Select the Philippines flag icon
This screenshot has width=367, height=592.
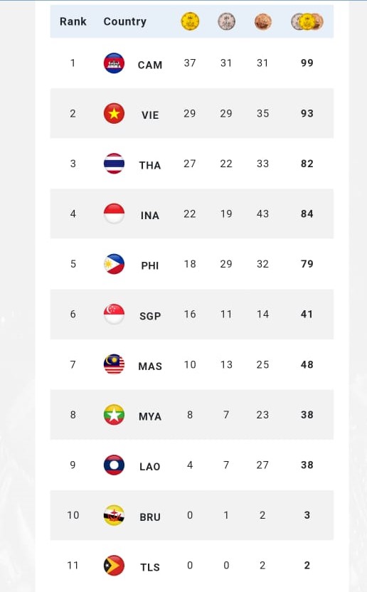coord(114,264)
